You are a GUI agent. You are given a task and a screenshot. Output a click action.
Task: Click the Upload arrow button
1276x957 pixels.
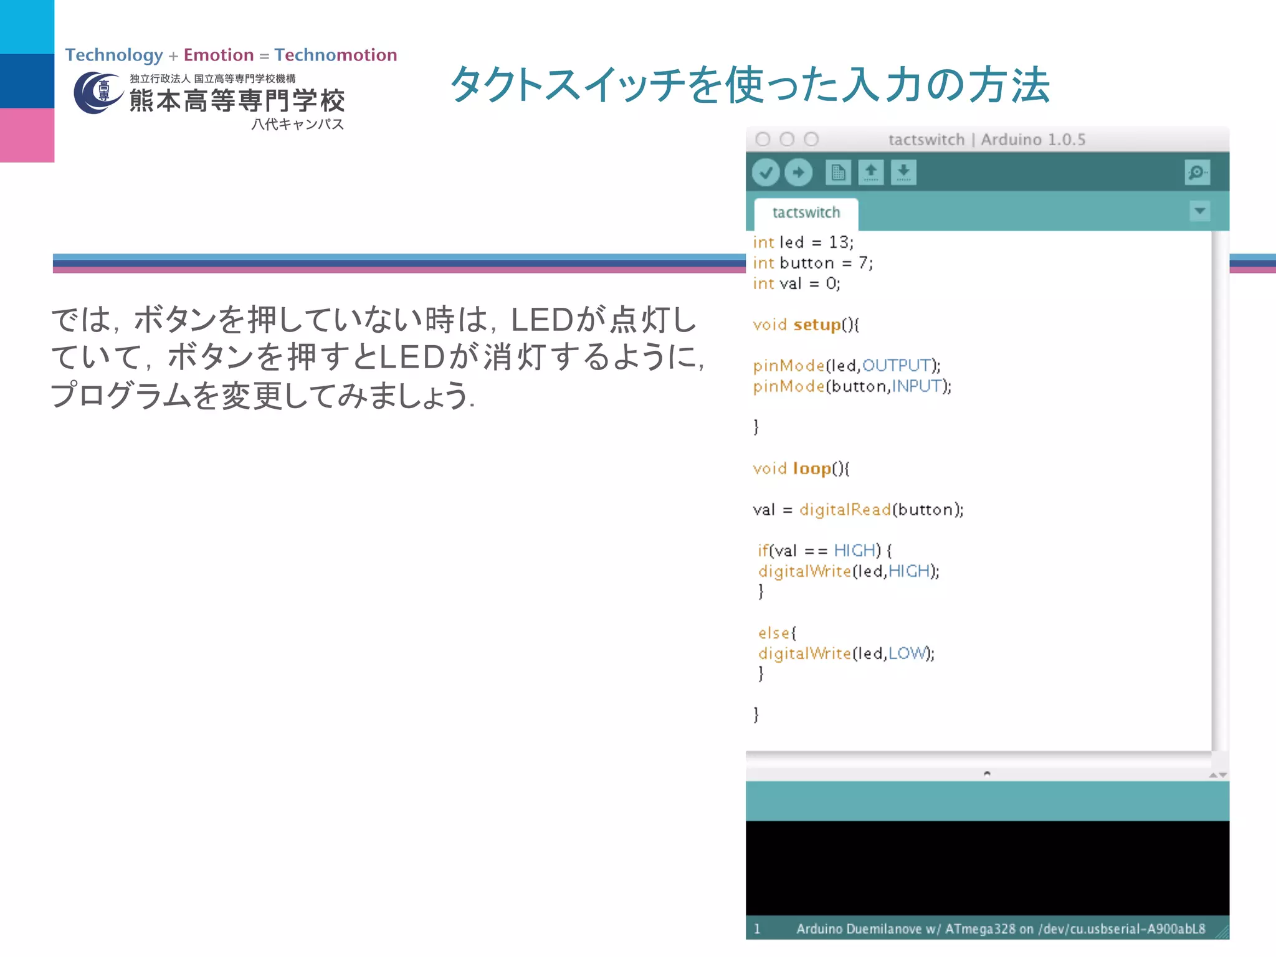pos(798,173)
